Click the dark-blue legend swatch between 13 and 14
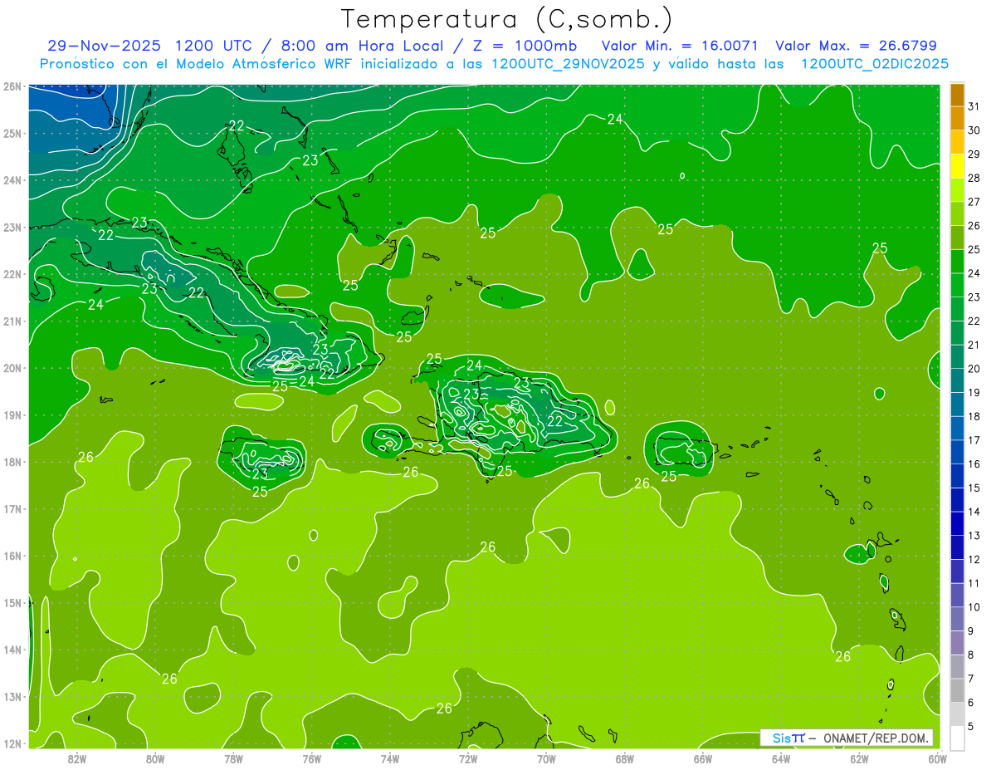 click(x=957, y=523)
